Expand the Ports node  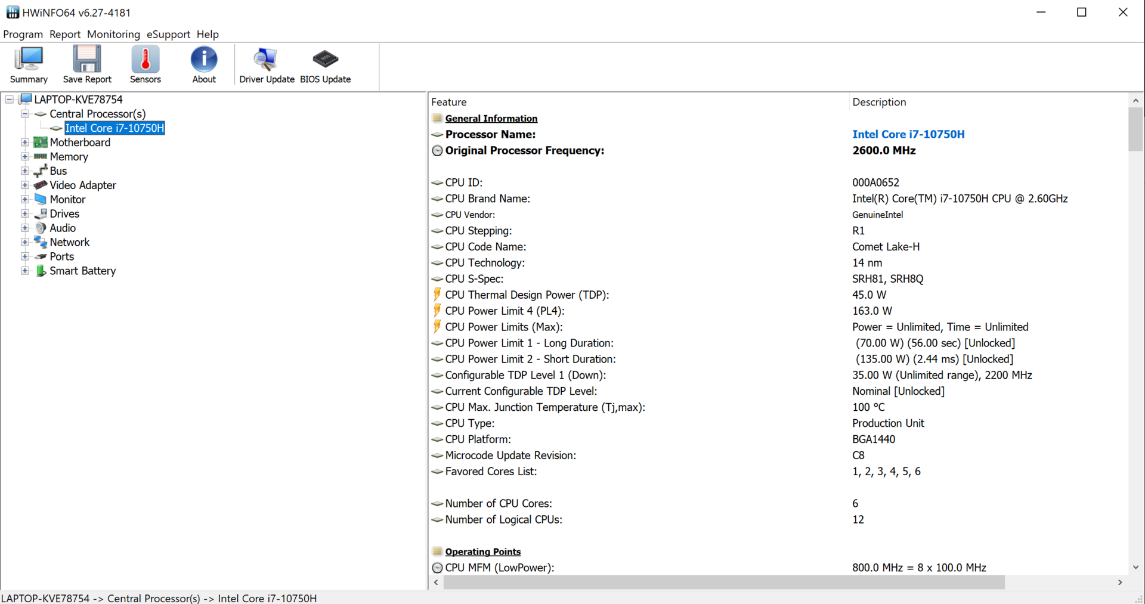coord(25,257)
